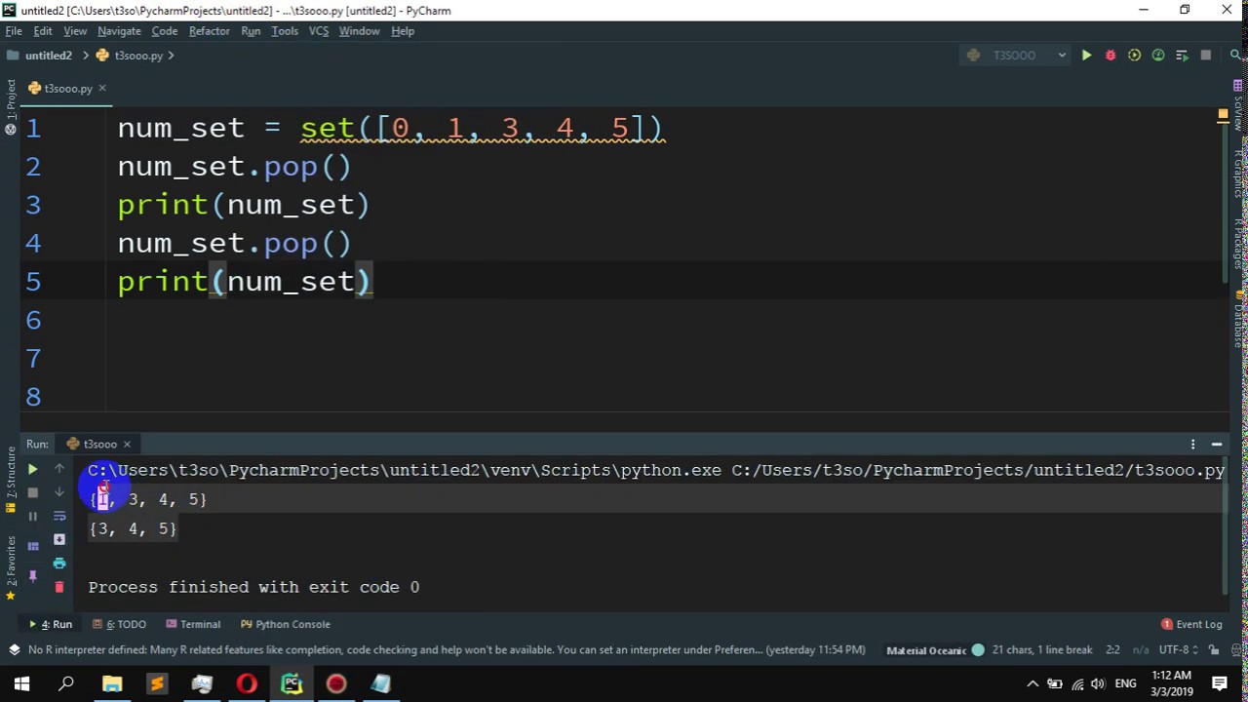Image resolution: width=1248 pixels, height=702 pixels.
Task: Open the Database side panel
Action: click(x=1238, y=320)
